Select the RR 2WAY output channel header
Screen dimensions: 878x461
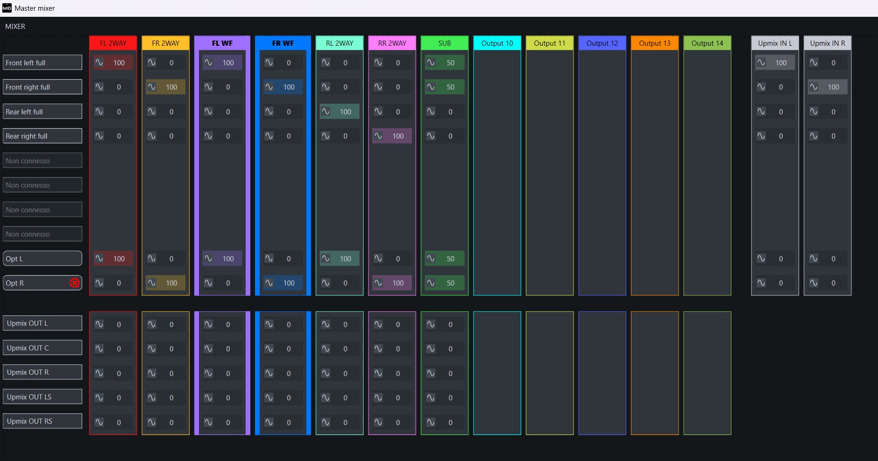point(392,43)
